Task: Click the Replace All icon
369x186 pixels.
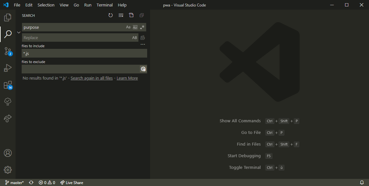Action: click(143, 38)
